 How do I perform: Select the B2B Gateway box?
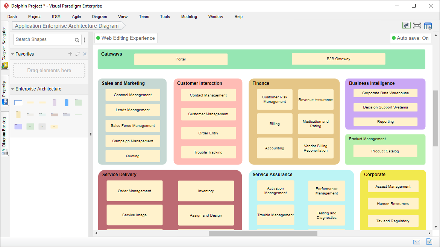pos(338,59)
